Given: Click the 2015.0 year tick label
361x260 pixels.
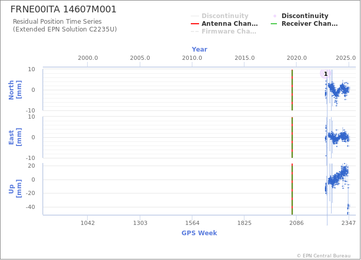Looking at the screenshot, I should pyautogui.click(x=244, y=58).
